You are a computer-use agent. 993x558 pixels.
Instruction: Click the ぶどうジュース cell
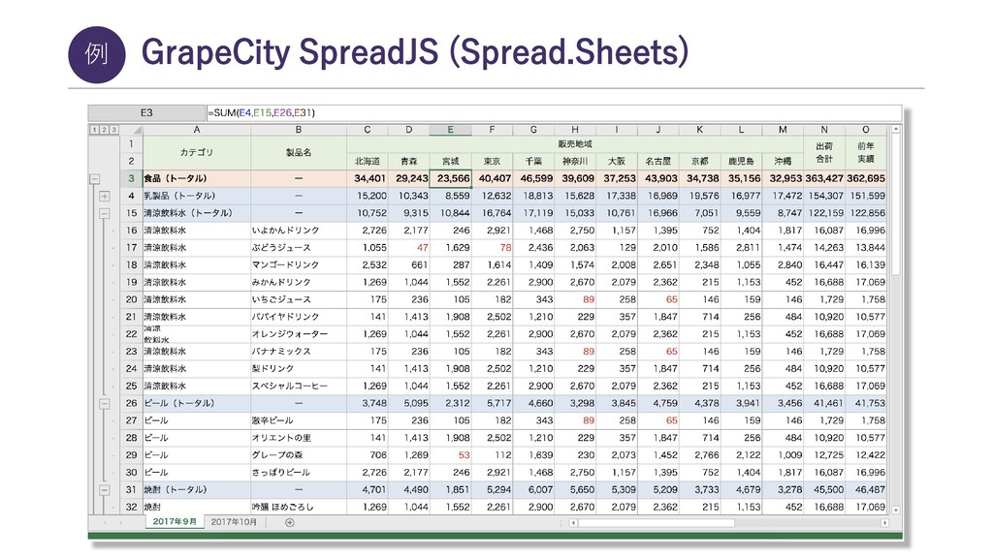299,248
